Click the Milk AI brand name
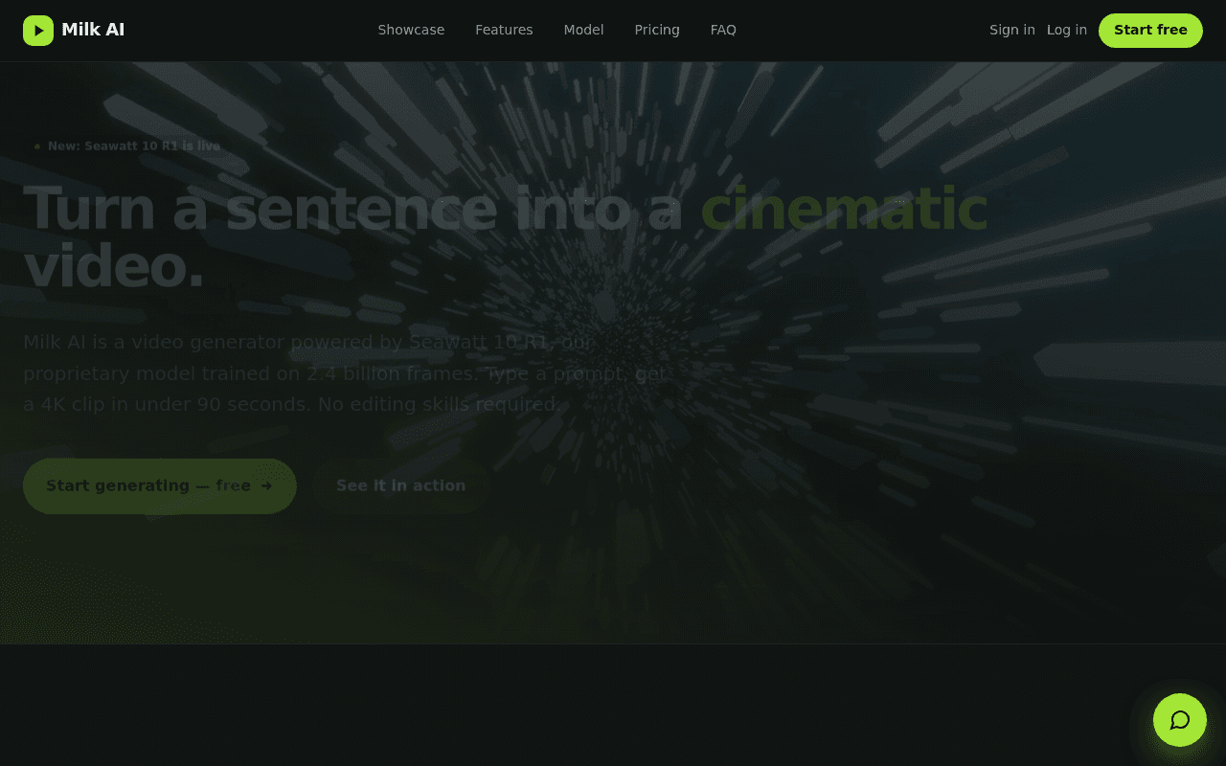 93,30
